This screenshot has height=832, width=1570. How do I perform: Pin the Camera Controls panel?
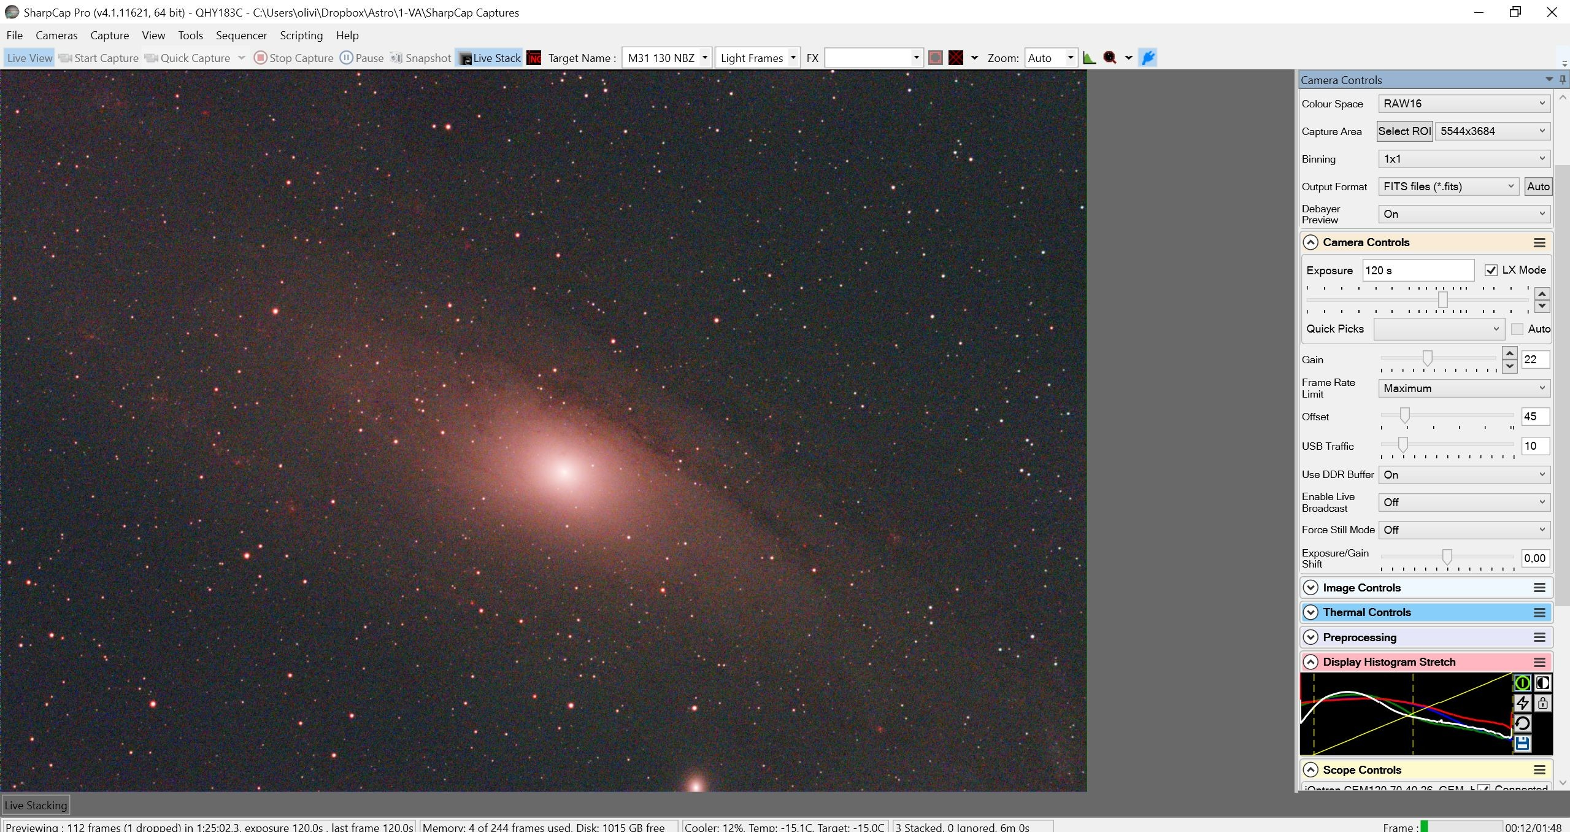[1563, 80]
